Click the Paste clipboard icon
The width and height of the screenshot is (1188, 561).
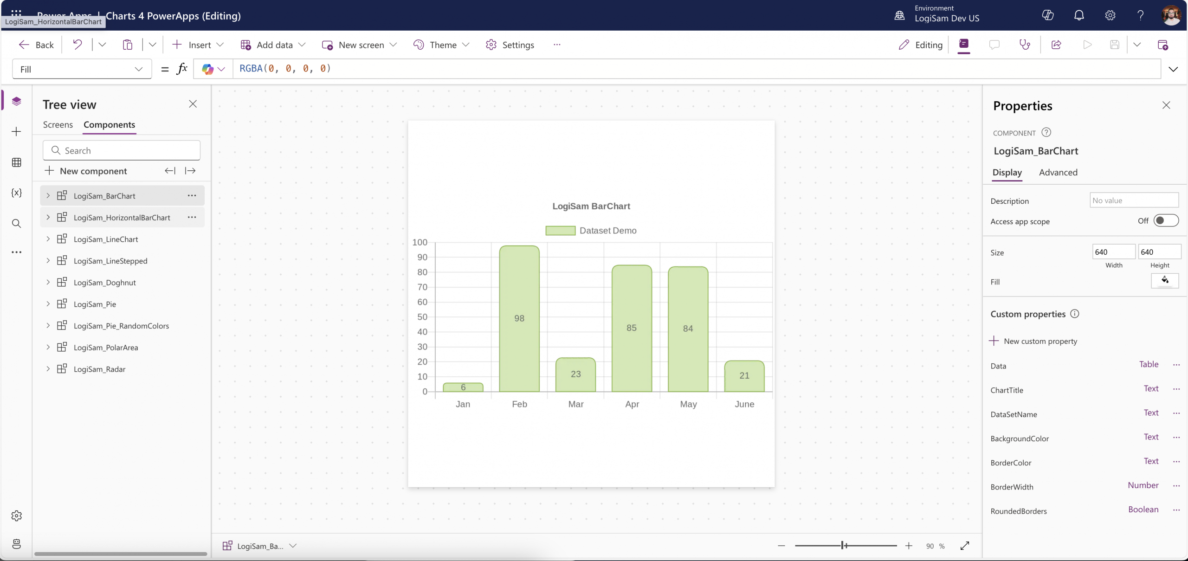pos(128,45)
